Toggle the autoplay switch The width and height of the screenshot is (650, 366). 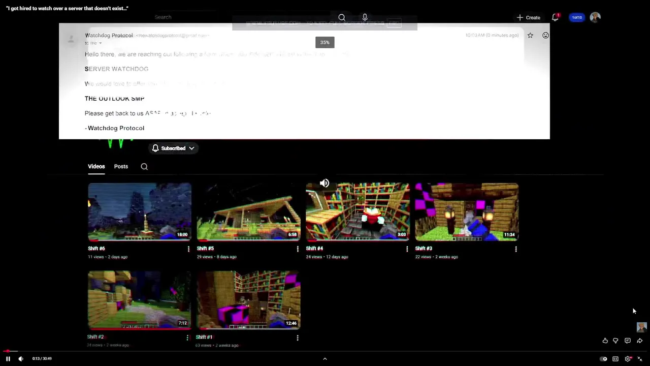coord(603,359)
